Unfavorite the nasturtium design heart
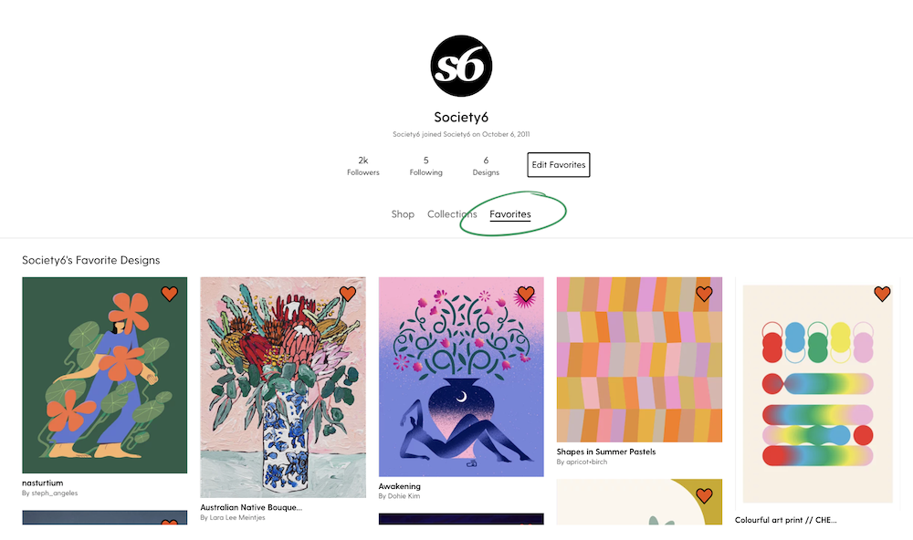The height and width of the screenshot is (540, 913). click(170, 294)
